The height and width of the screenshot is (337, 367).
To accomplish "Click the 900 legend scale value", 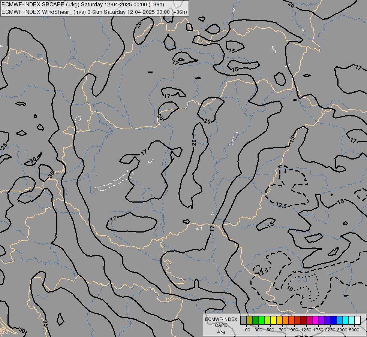I will 294,330.
